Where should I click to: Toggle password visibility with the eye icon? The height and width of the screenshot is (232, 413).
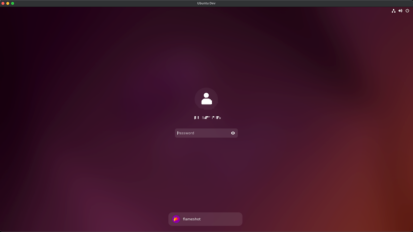point(233,133)
